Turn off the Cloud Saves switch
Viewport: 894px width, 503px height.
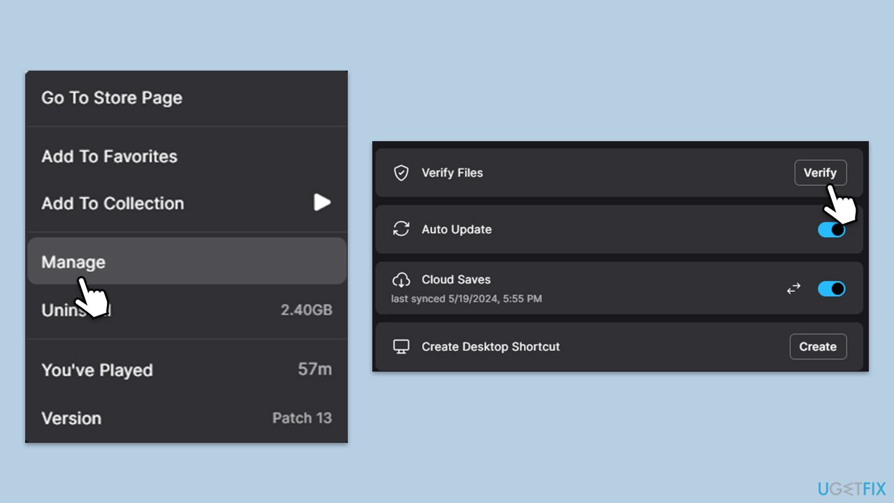(831, 289)
